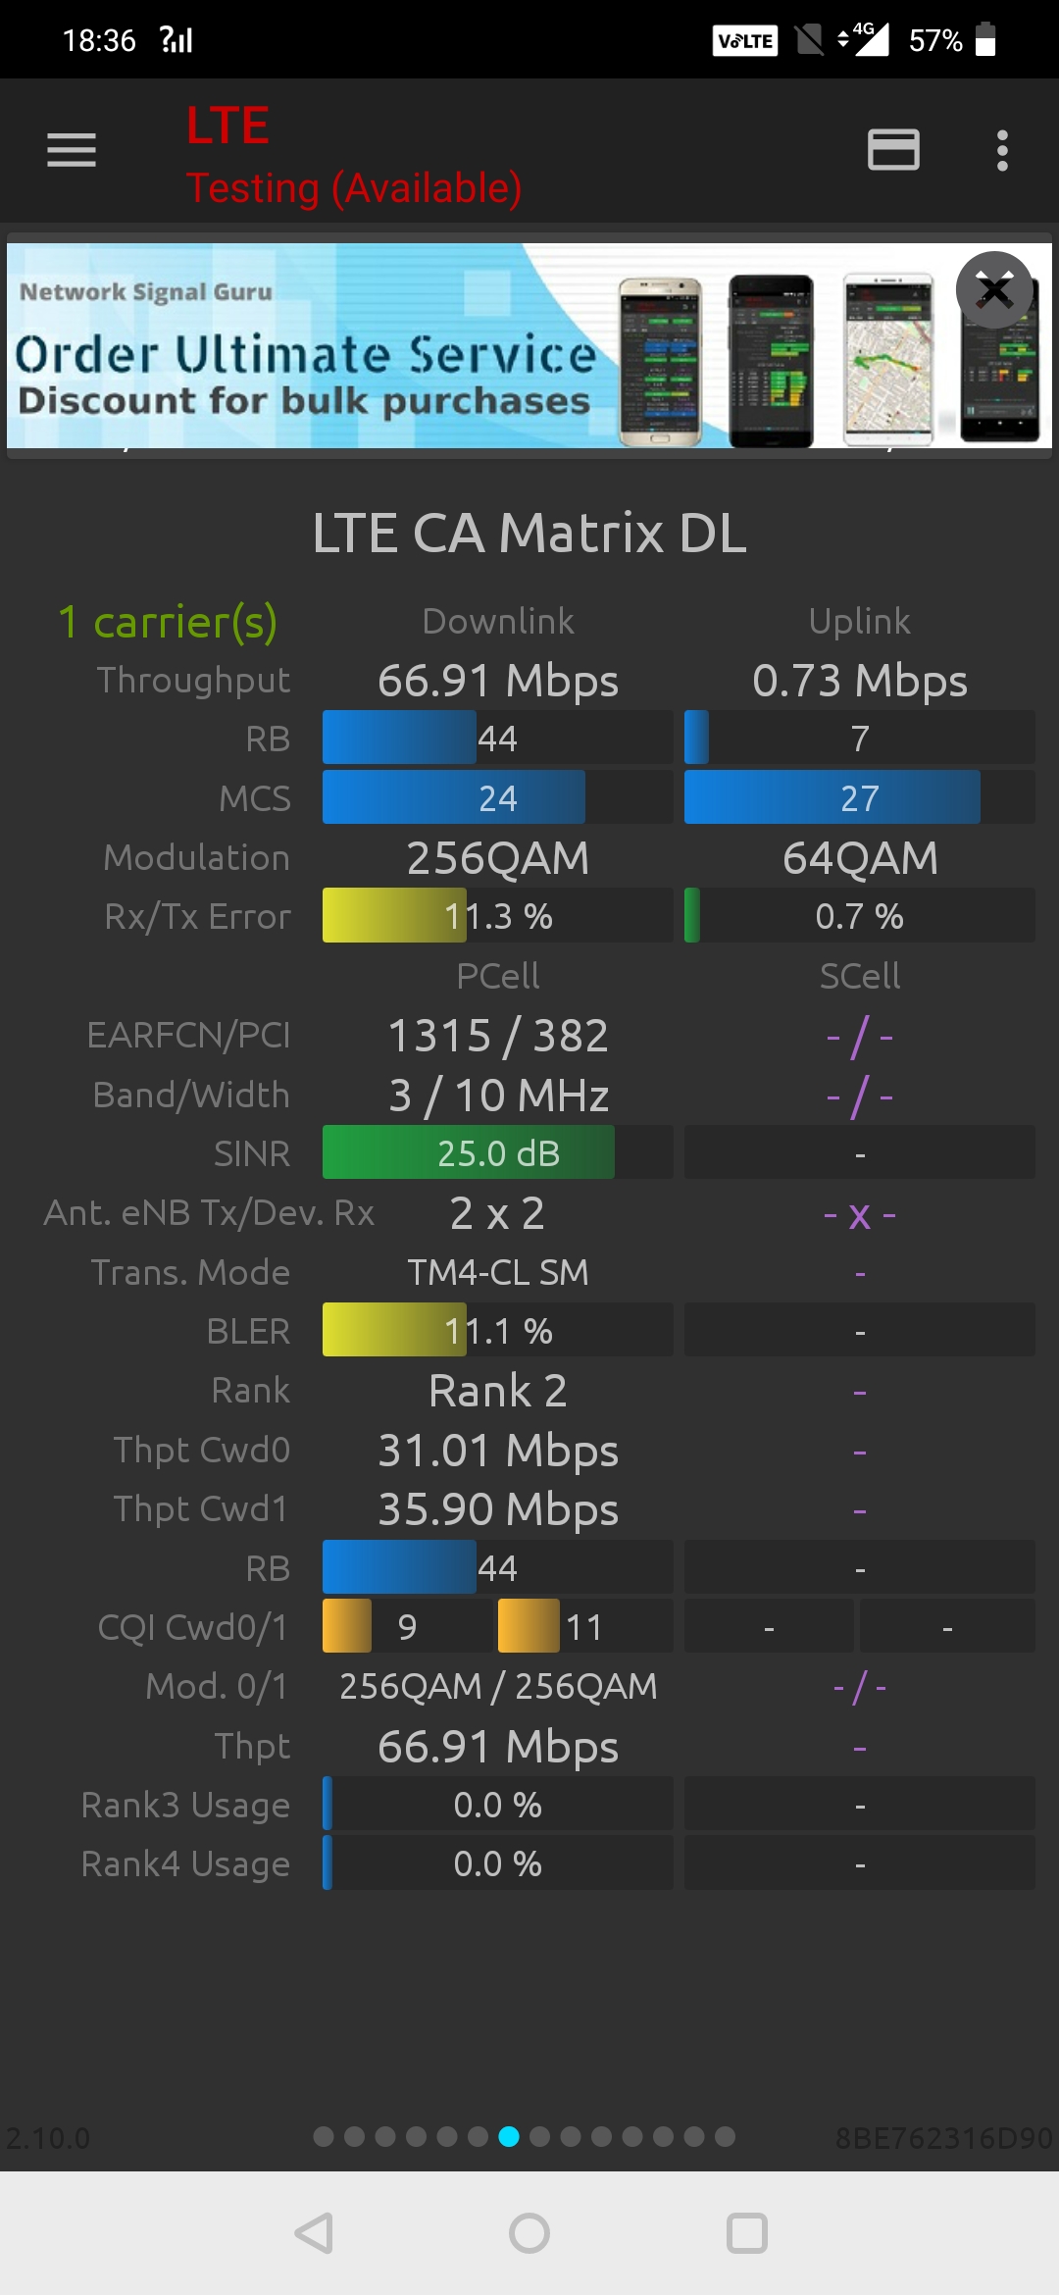This screenshot has height=2295, width=1059.
Task: Tap the LTE CA Matrix DL heading
Action: point(529,534)
